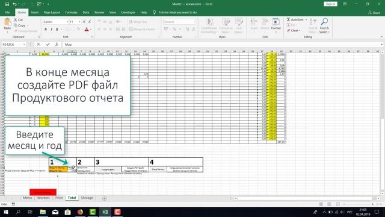The height and width of the screenshot is (217, 385).
Task: Click the Share button
Action: coord(374,12)
